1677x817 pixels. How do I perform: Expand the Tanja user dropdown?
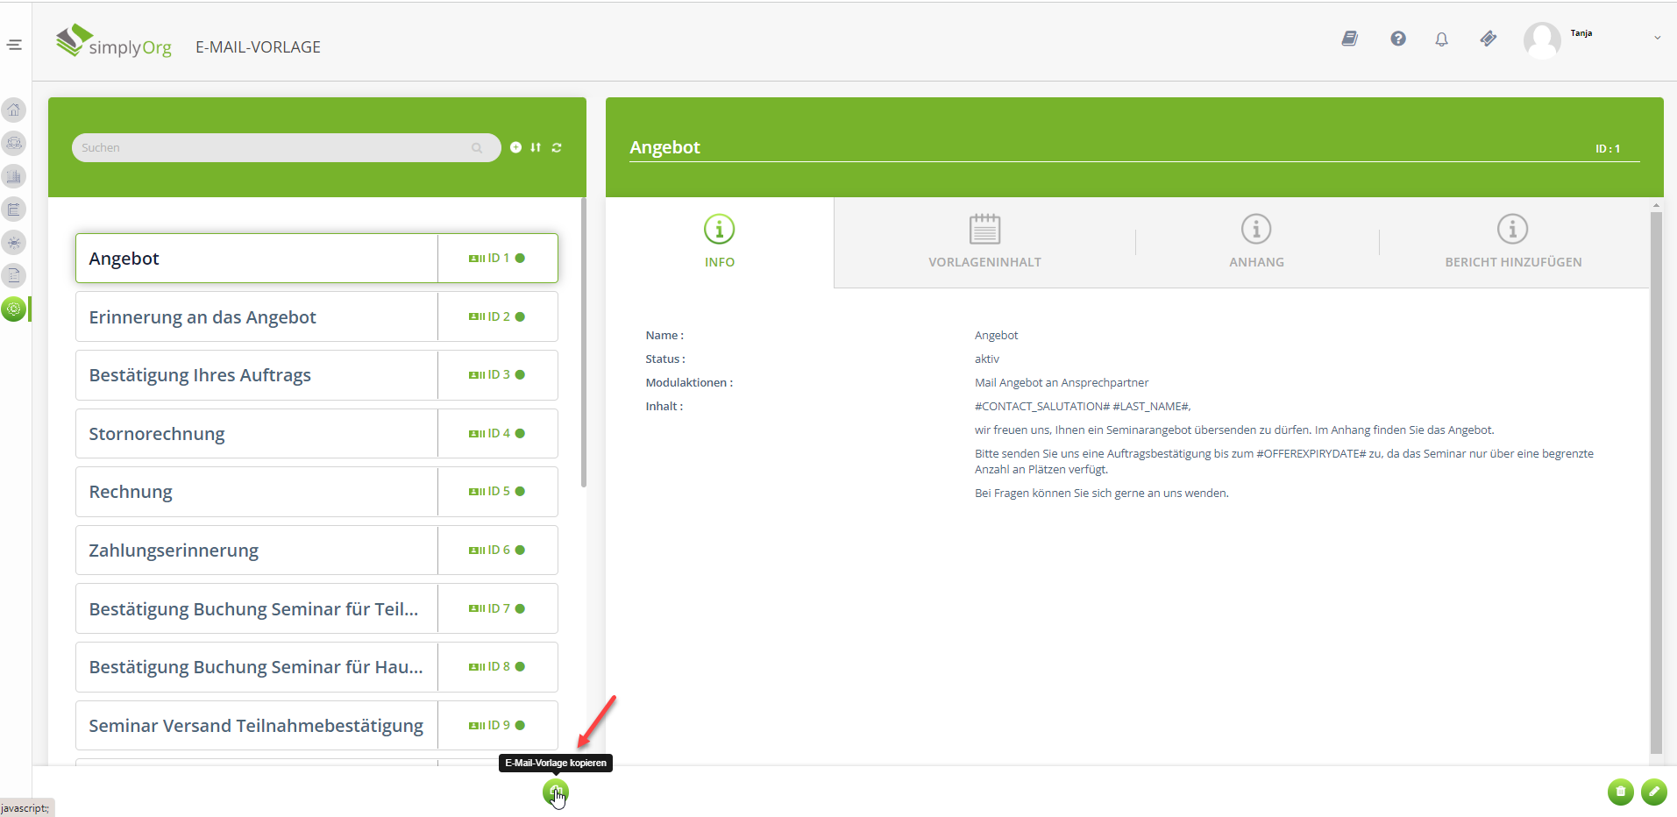click(x=1657, y=38)
